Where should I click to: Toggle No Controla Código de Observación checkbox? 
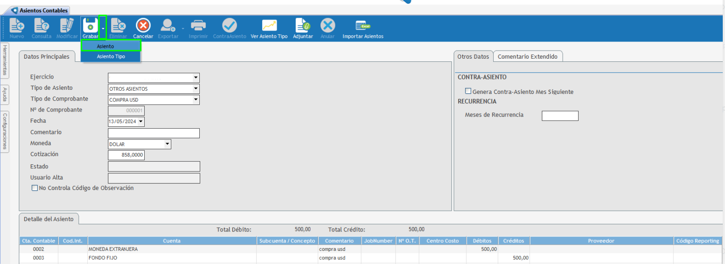tap(34, 188)
